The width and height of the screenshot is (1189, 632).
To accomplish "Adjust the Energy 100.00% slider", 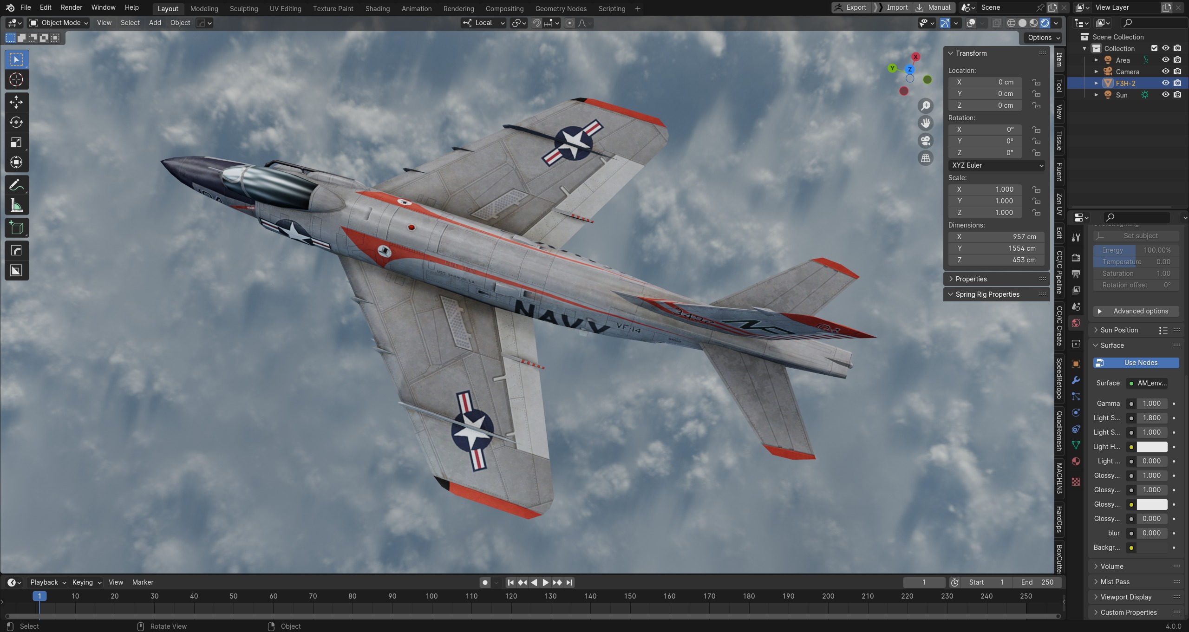I will [x=1136, y=250].
